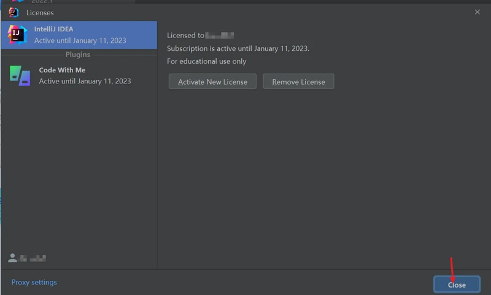Click the 'Licensed to' label
Screen dimensions: 491x295
185,36
